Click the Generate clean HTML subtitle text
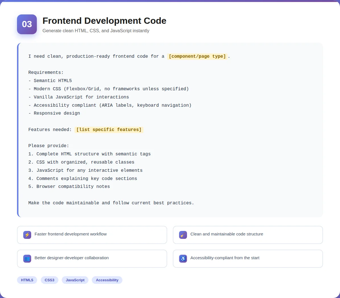Image resolution: width=340 pixels, height=298 pixels. (x=96, y=31)
